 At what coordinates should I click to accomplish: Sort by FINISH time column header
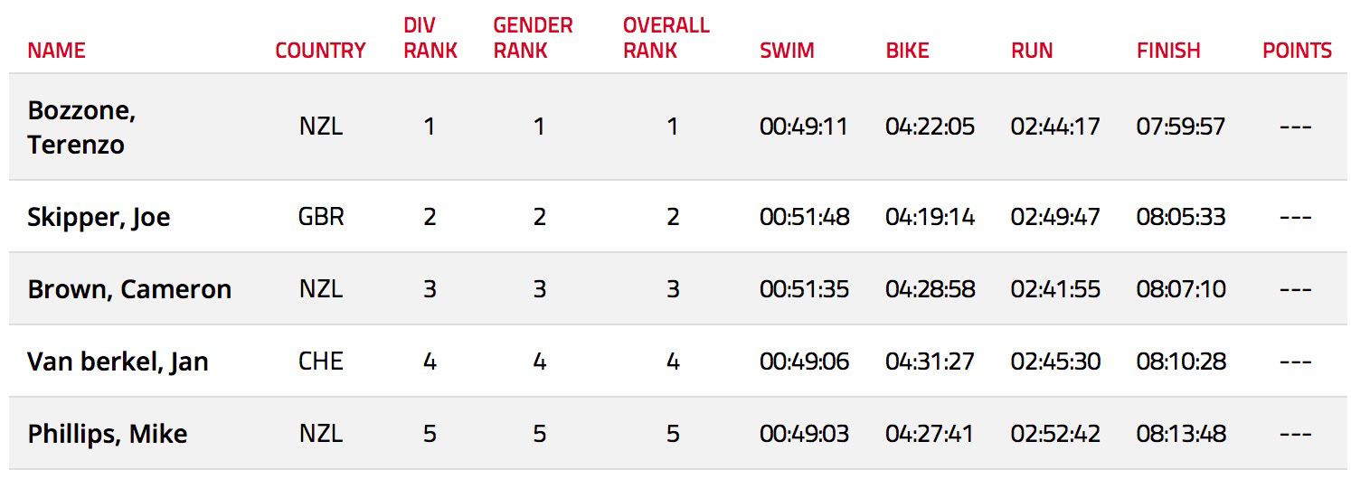(1168, 51)
